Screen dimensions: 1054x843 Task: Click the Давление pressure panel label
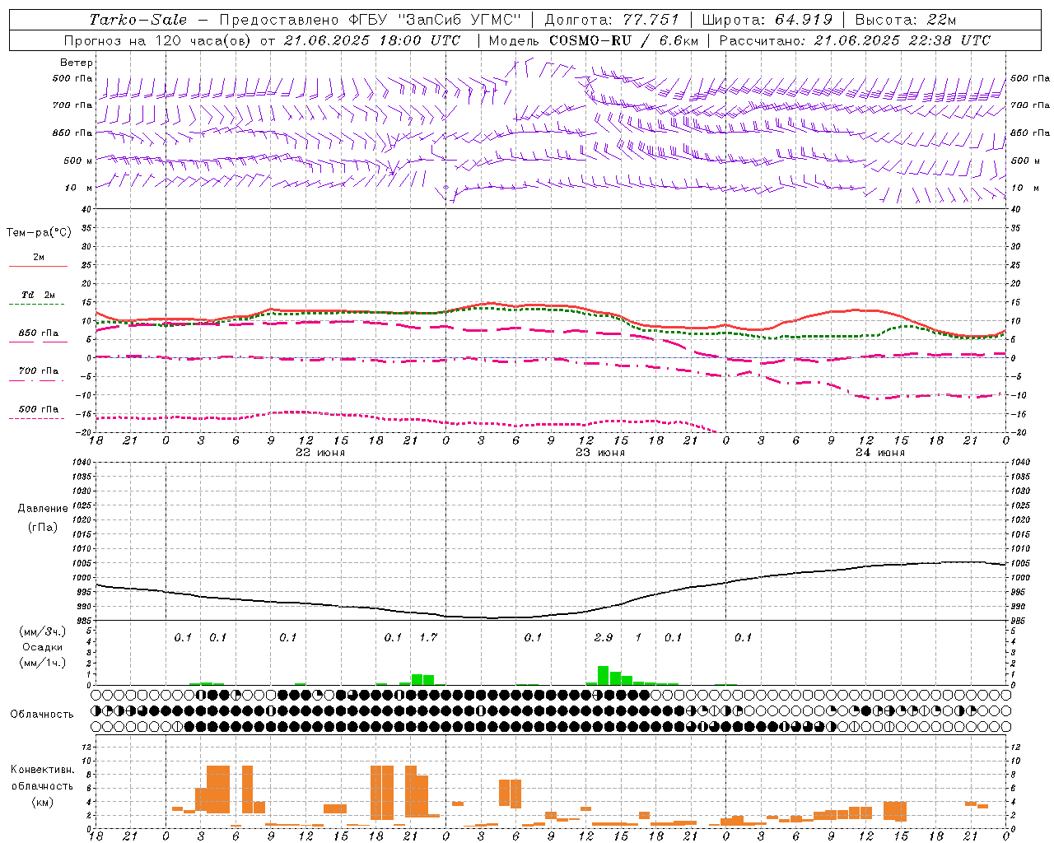coord(43,509)
